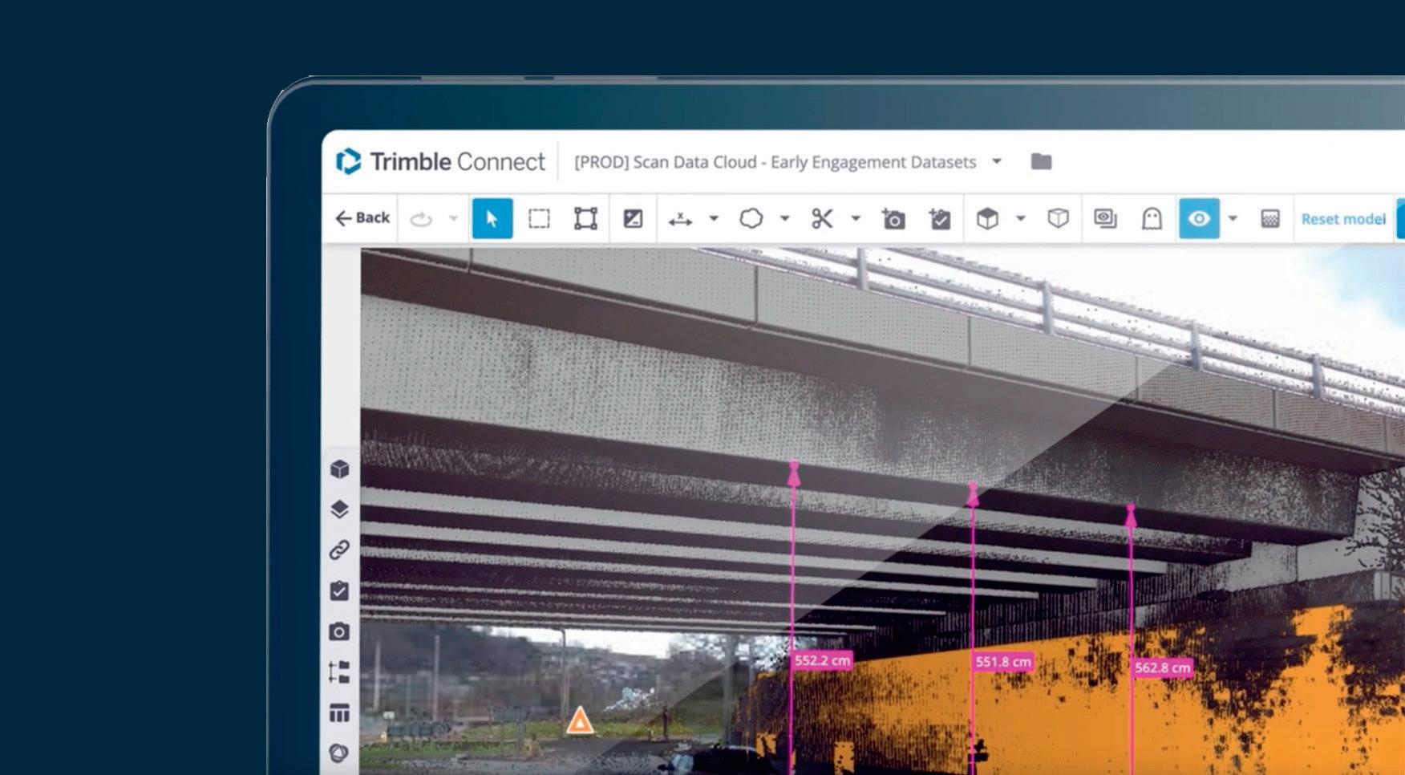Expand the project name dropdown arrow
The width and height of the screenshot is (1405, 775).
997,161
